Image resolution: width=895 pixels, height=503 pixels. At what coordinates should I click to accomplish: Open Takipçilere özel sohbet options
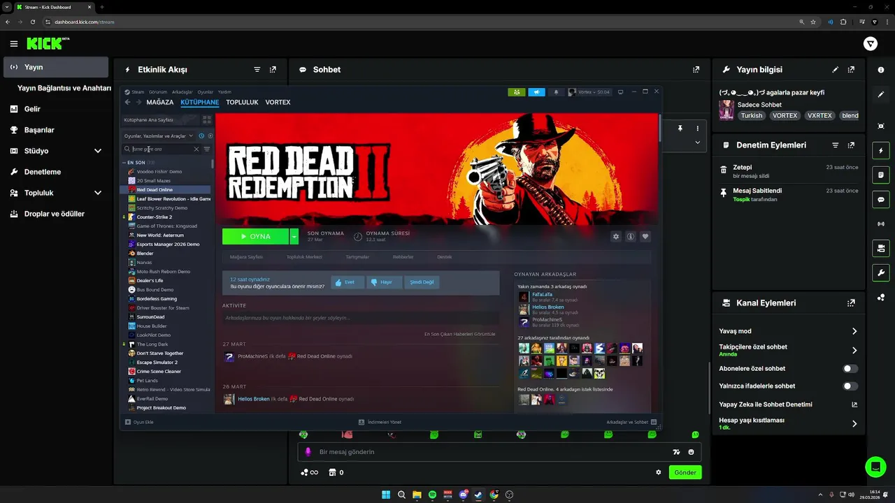pyautogui.click(x=854, y=351)
